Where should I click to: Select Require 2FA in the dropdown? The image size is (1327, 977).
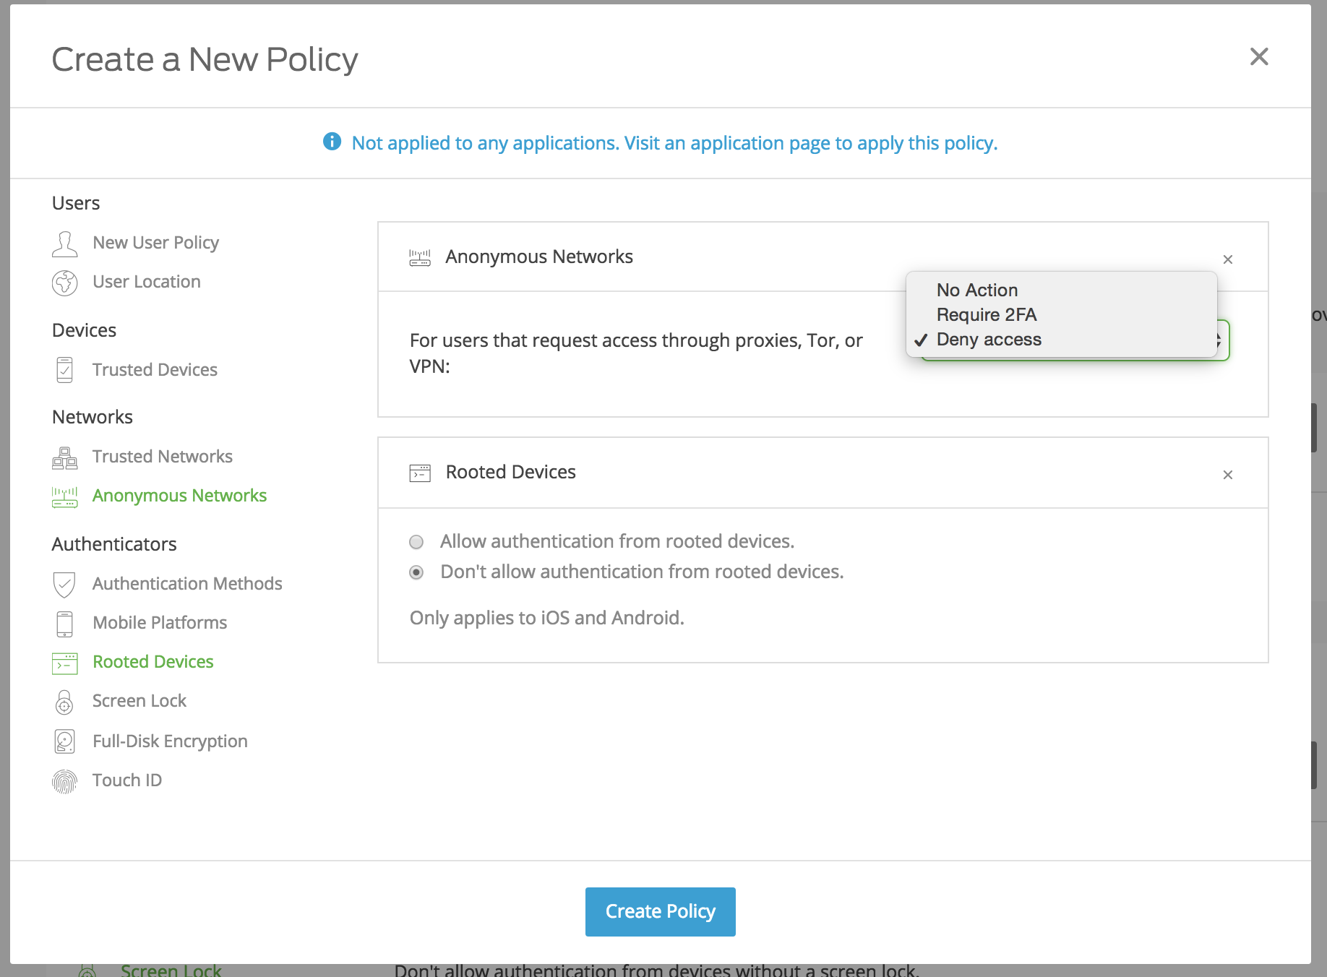(986, 314)
